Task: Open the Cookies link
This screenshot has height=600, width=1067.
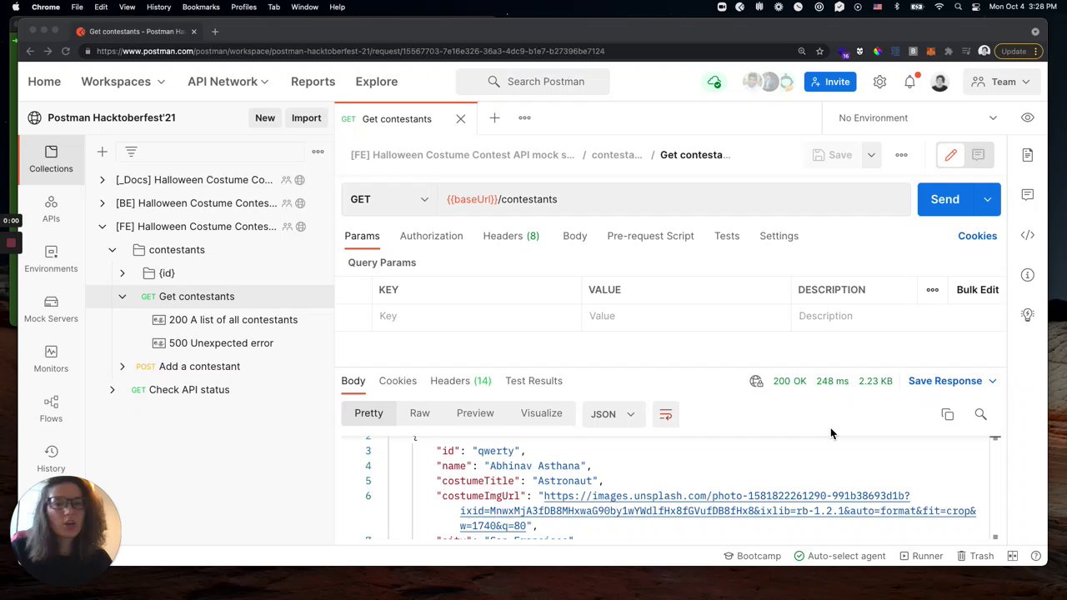Action: click(977, 236)
